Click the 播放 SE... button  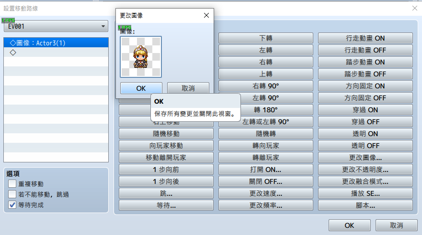click(365, 193)
